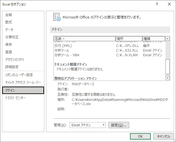Click the C:¥...S32.XLL location cell
176x142 pixels.
(x=127, y=50)
